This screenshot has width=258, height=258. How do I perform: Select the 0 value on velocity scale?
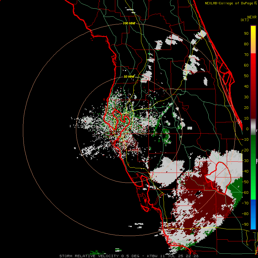247,129
